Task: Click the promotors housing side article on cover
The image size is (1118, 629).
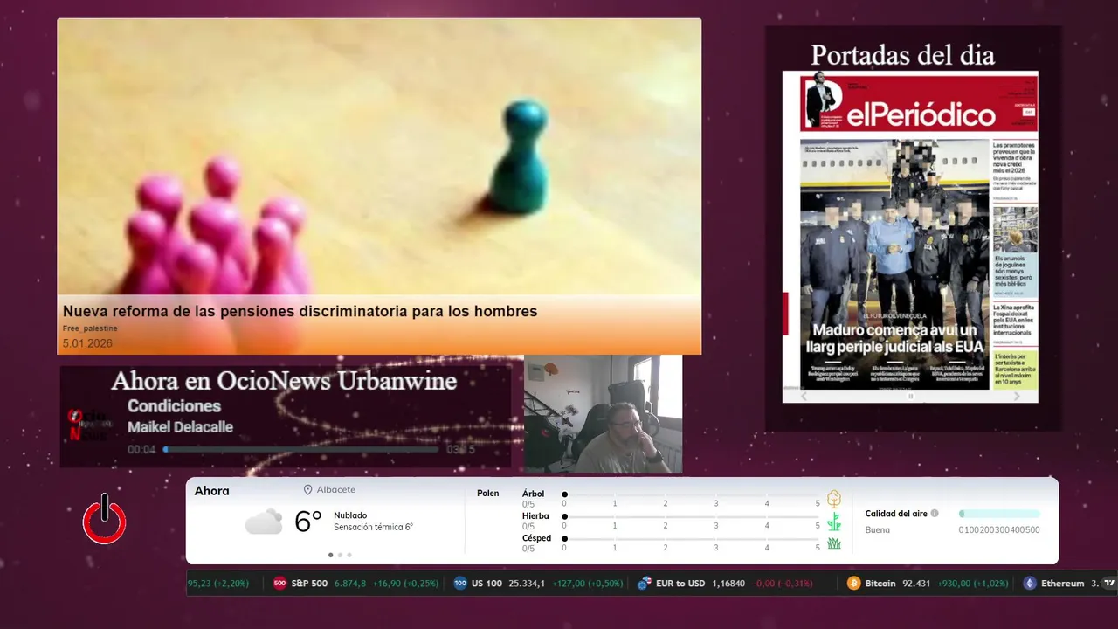Action: click(x=1015, y=169)
